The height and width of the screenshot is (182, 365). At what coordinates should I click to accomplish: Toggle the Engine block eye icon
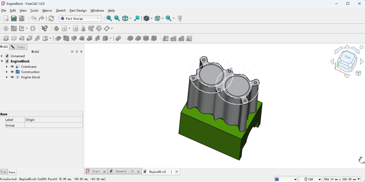coord(12,77)
